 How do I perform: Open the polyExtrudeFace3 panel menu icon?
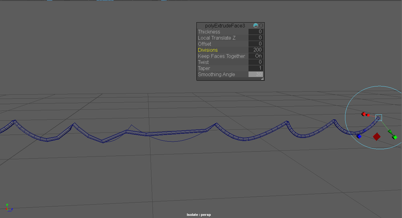coord(261,26)
